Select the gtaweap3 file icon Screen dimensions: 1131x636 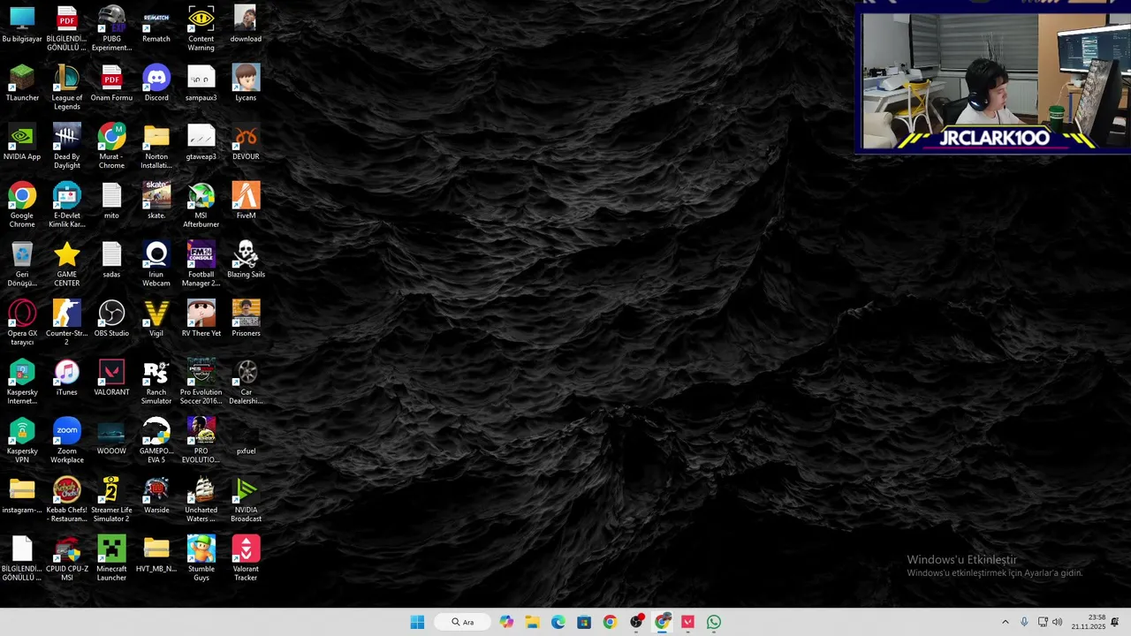(201, 142)
